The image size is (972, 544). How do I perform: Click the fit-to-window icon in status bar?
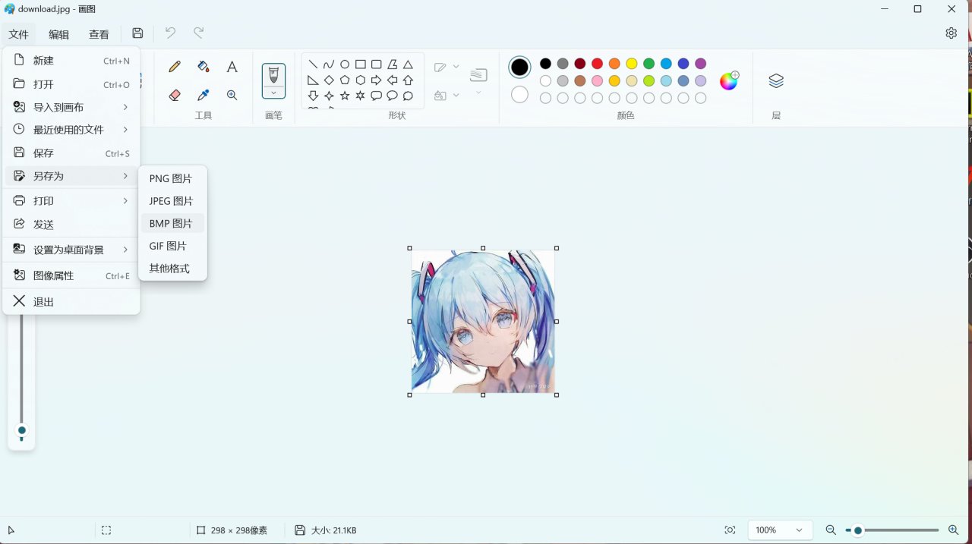point(730,530)
